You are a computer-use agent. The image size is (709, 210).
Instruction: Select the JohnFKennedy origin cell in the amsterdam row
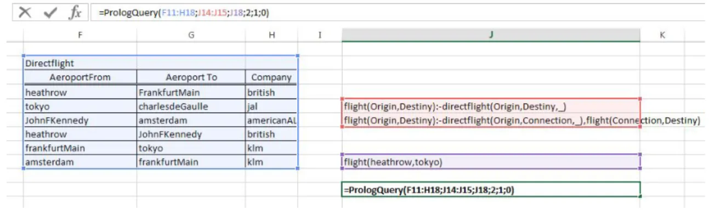[x=80, y=120]
